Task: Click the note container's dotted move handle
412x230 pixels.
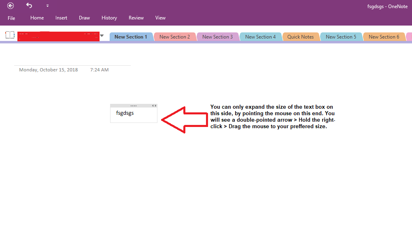Action: click(134, 105)
